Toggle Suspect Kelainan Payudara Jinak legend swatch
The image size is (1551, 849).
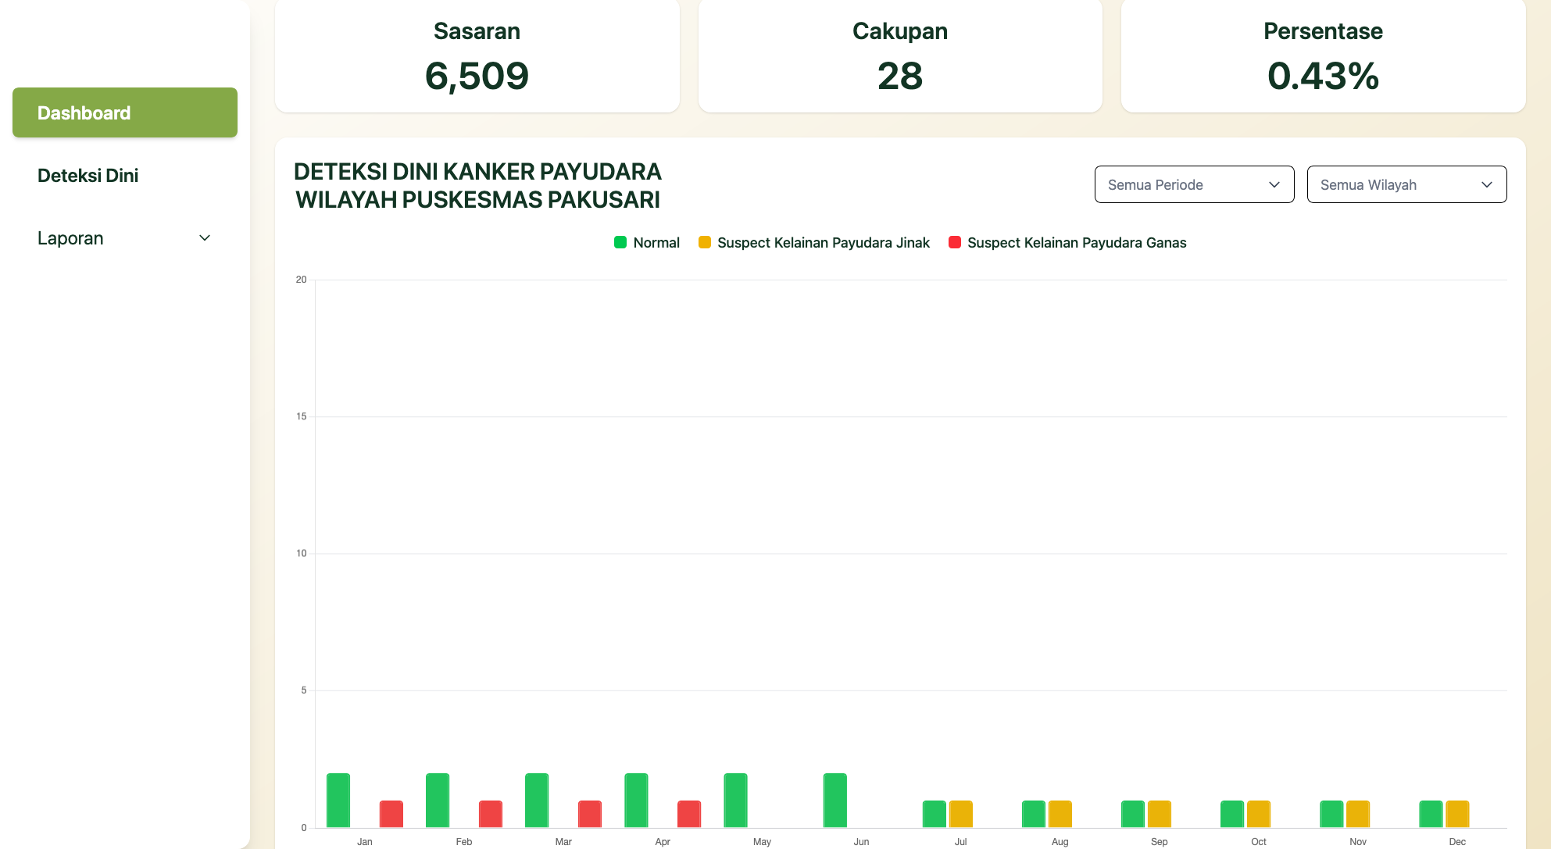pos(705,242)
